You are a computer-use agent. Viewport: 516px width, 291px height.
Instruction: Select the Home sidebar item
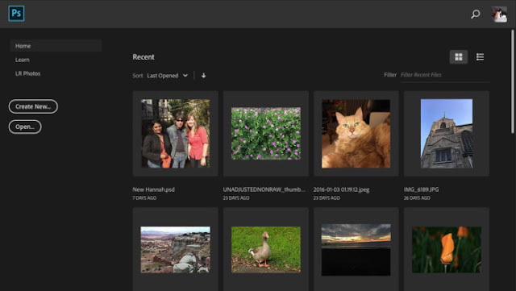[56, 46]
